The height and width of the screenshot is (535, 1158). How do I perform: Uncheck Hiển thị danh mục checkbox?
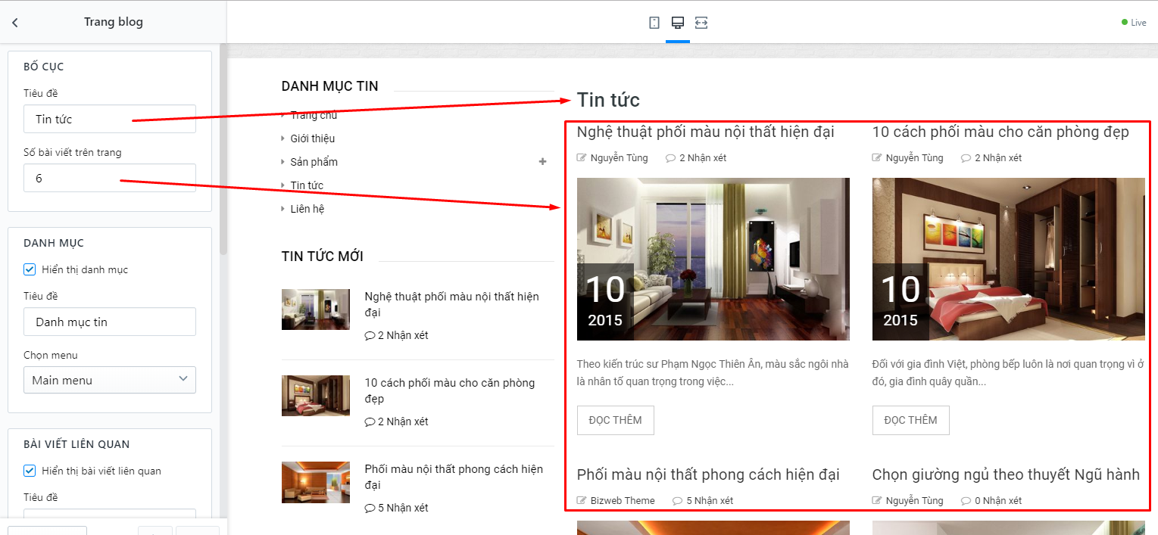(x=30, y=269)
